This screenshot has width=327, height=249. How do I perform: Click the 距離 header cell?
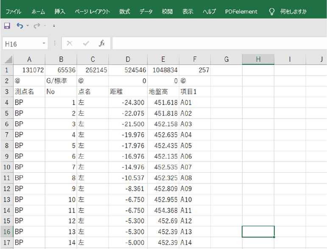pyautogui.click(x=128, y=91)
